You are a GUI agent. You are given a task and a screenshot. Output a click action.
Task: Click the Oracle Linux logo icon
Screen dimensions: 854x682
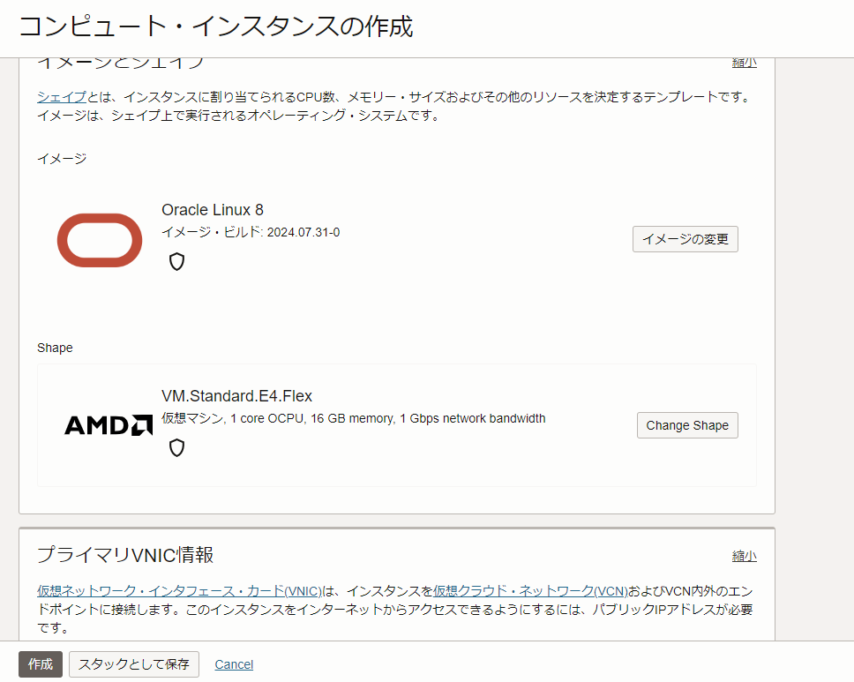coord(99,240)
